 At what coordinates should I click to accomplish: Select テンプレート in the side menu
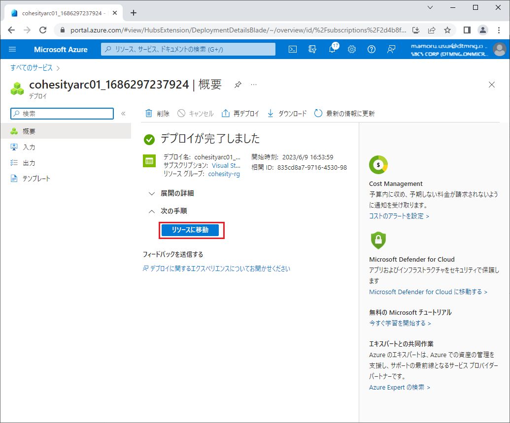pos(66,179)
